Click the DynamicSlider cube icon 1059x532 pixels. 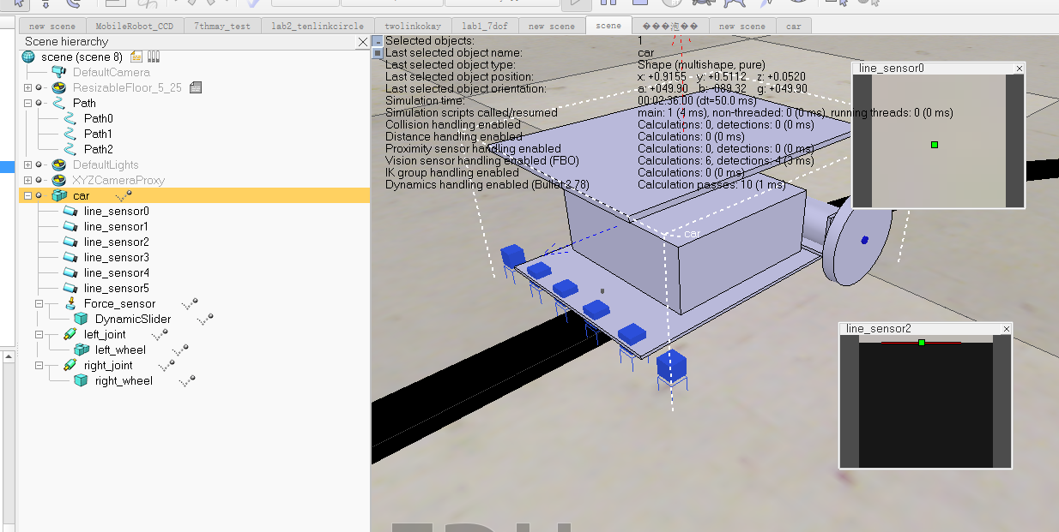[82, 320]
